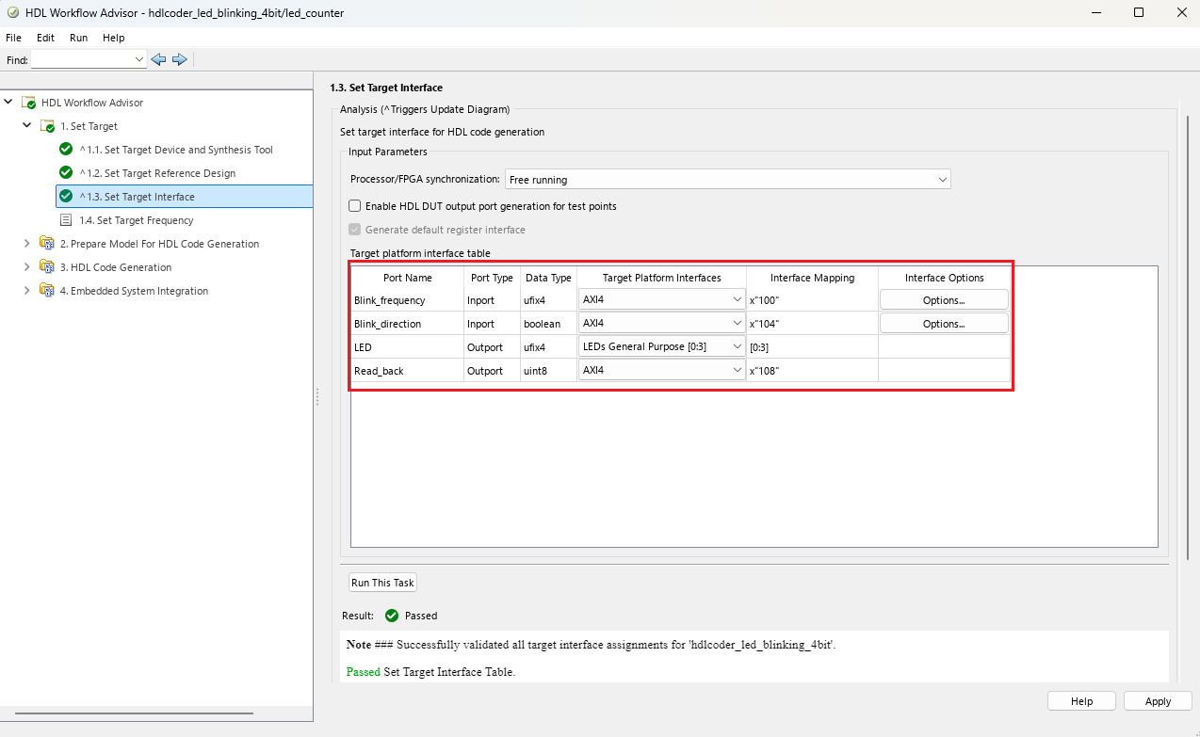Open the Edit menu
This screenshot has width=1200, height=737.
tap(45, 38)
